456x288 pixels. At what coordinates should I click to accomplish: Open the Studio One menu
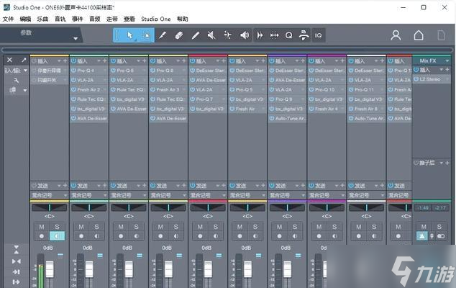[x=157, y=19]
